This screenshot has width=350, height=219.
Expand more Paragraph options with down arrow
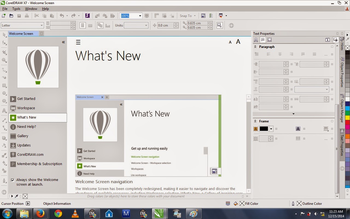pyautogui.click(x=293, y=114)
